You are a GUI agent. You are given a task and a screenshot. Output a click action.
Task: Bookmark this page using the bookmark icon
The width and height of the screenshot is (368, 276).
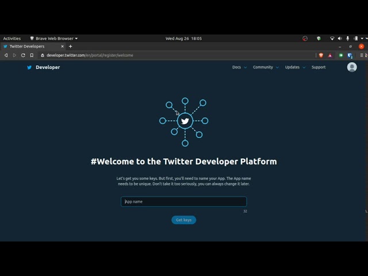pyautogui.click(x=32, y=55)
